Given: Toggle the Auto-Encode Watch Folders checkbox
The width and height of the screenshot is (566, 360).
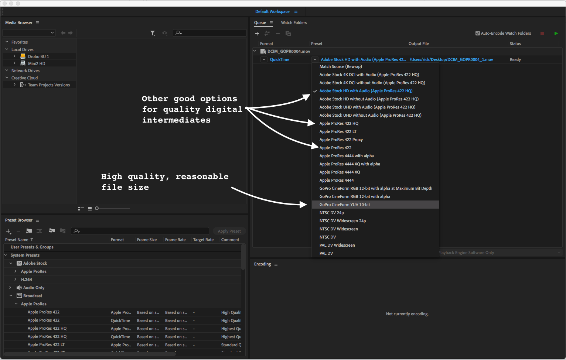Looking at the screenshot, I should [477, 33].
